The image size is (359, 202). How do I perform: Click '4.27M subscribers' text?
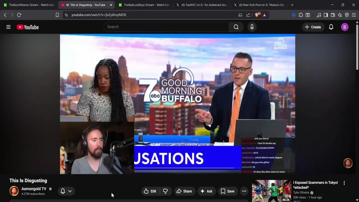point(33,194)
